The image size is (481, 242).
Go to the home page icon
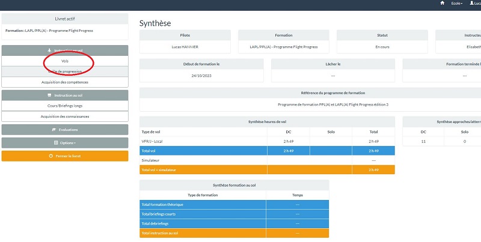443,4
